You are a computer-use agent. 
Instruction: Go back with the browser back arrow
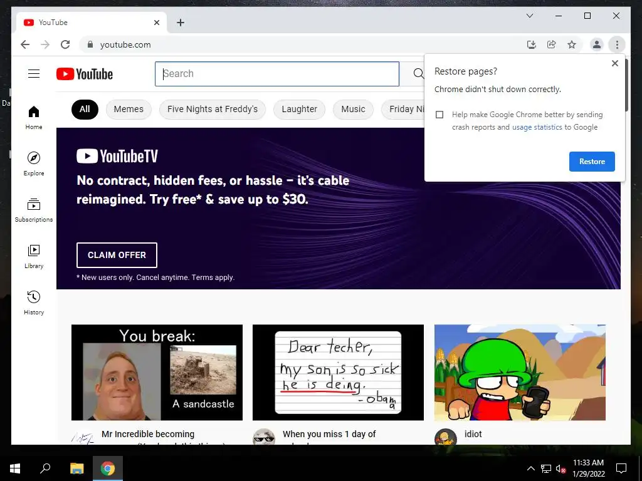click(25, 44)
